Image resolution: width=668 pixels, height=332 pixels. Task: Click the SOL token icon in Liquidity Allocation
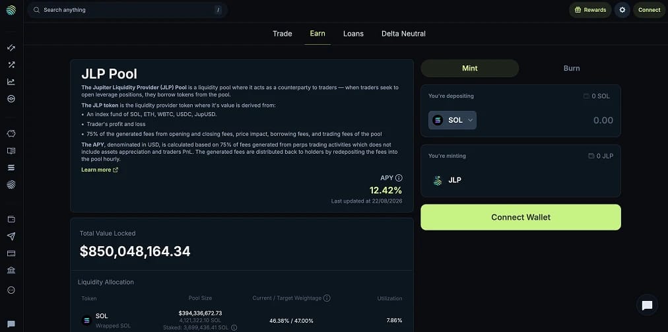tap(86, 320)
